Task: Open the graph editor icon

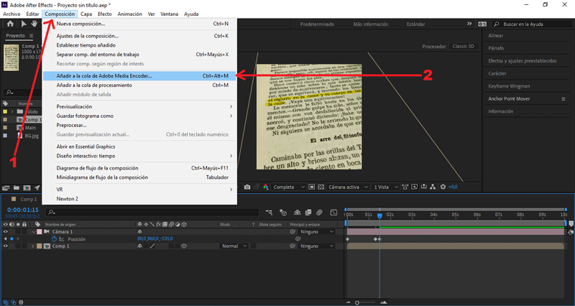Action: tap(333, 212)
